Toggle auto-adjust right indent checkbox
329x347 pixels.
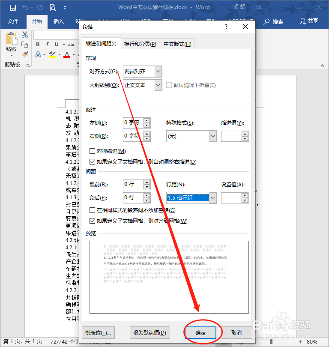[92, 162]
